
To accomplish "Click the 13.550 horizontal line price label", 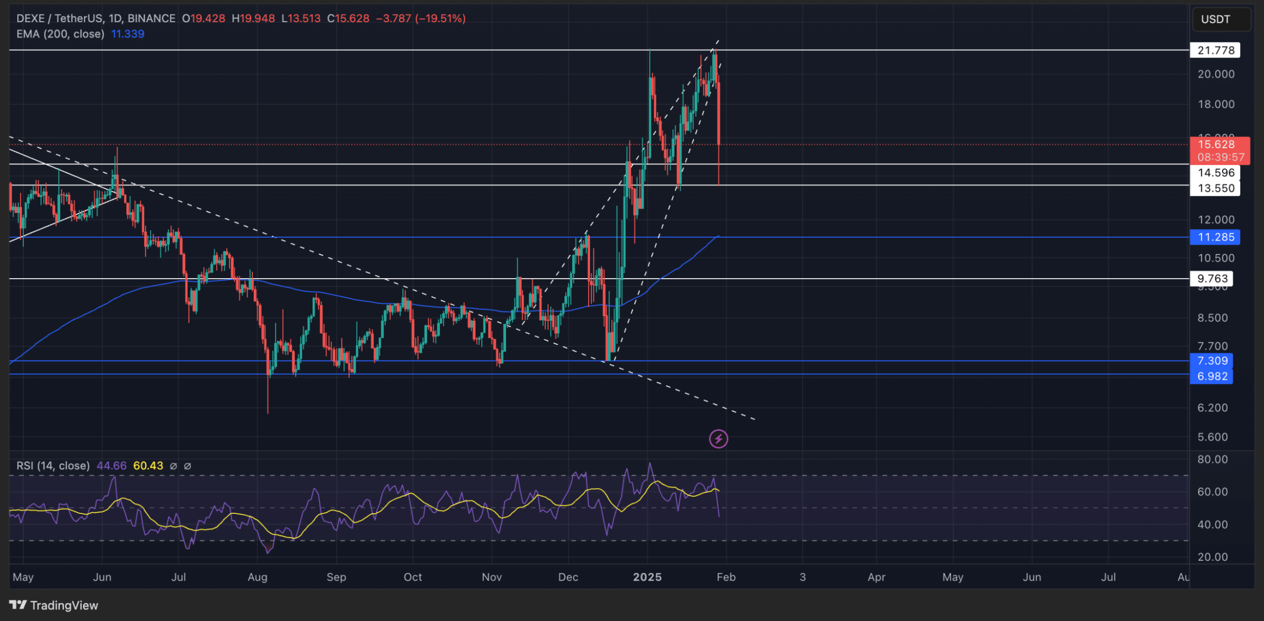I will click(1215, 188).
